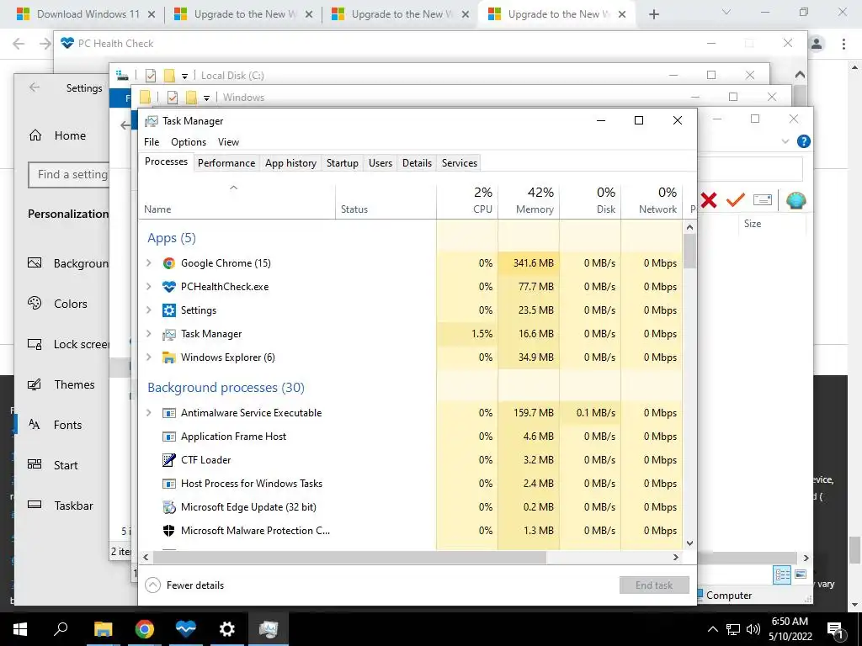The height and width of the screenshot is (646, 862).
Task: Click the rename icon in Explorer toolbar
Action: [x=763, y=200]
